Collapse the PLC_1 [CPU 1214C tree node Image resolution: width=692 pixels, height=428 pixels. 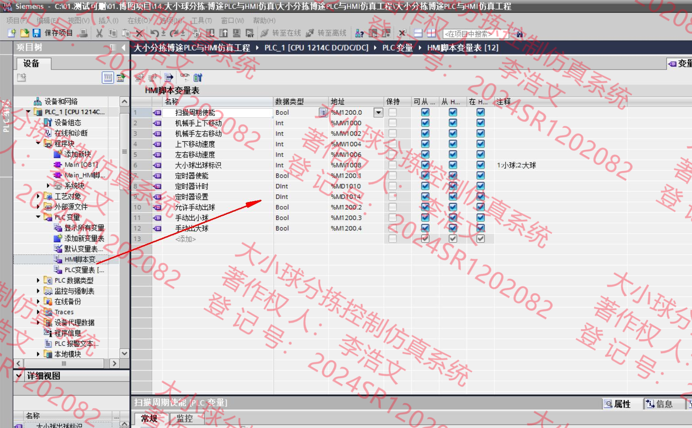click(28, 112)
